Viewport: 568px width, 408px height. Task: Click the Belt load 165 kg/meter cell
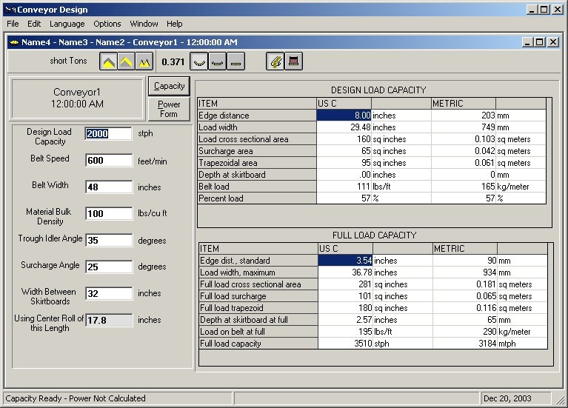[464, 187]
